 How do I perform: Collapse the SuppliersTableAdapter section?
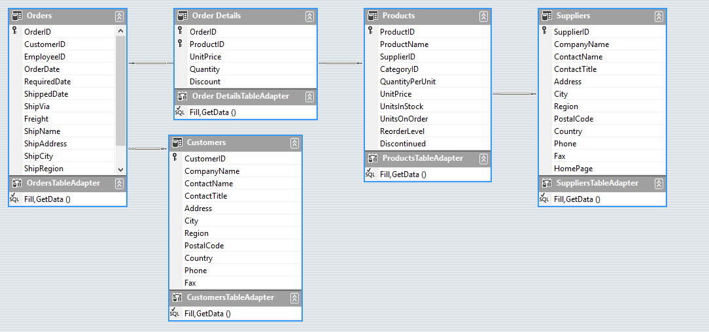coord(659,184)
